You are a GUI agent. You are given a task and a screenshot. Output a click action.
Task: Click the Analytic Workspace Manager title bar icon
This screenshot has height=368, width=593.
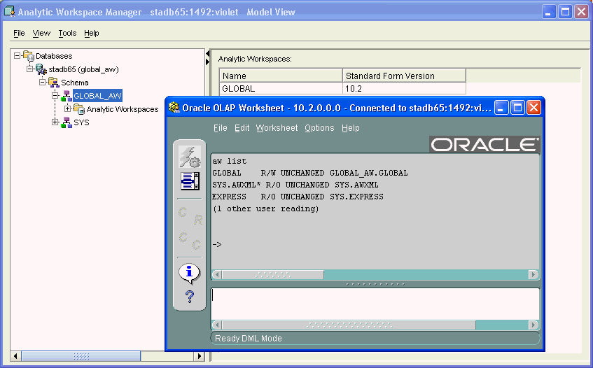point(10,12)
